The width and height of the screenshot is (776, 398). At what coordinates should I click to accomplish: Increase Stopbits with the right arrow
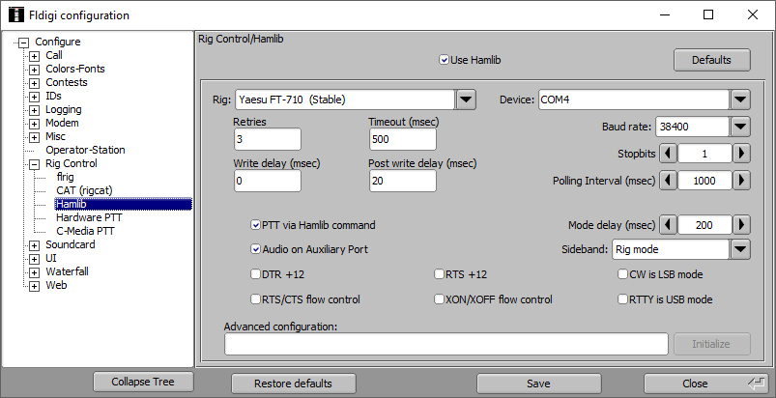coord(741,154)
